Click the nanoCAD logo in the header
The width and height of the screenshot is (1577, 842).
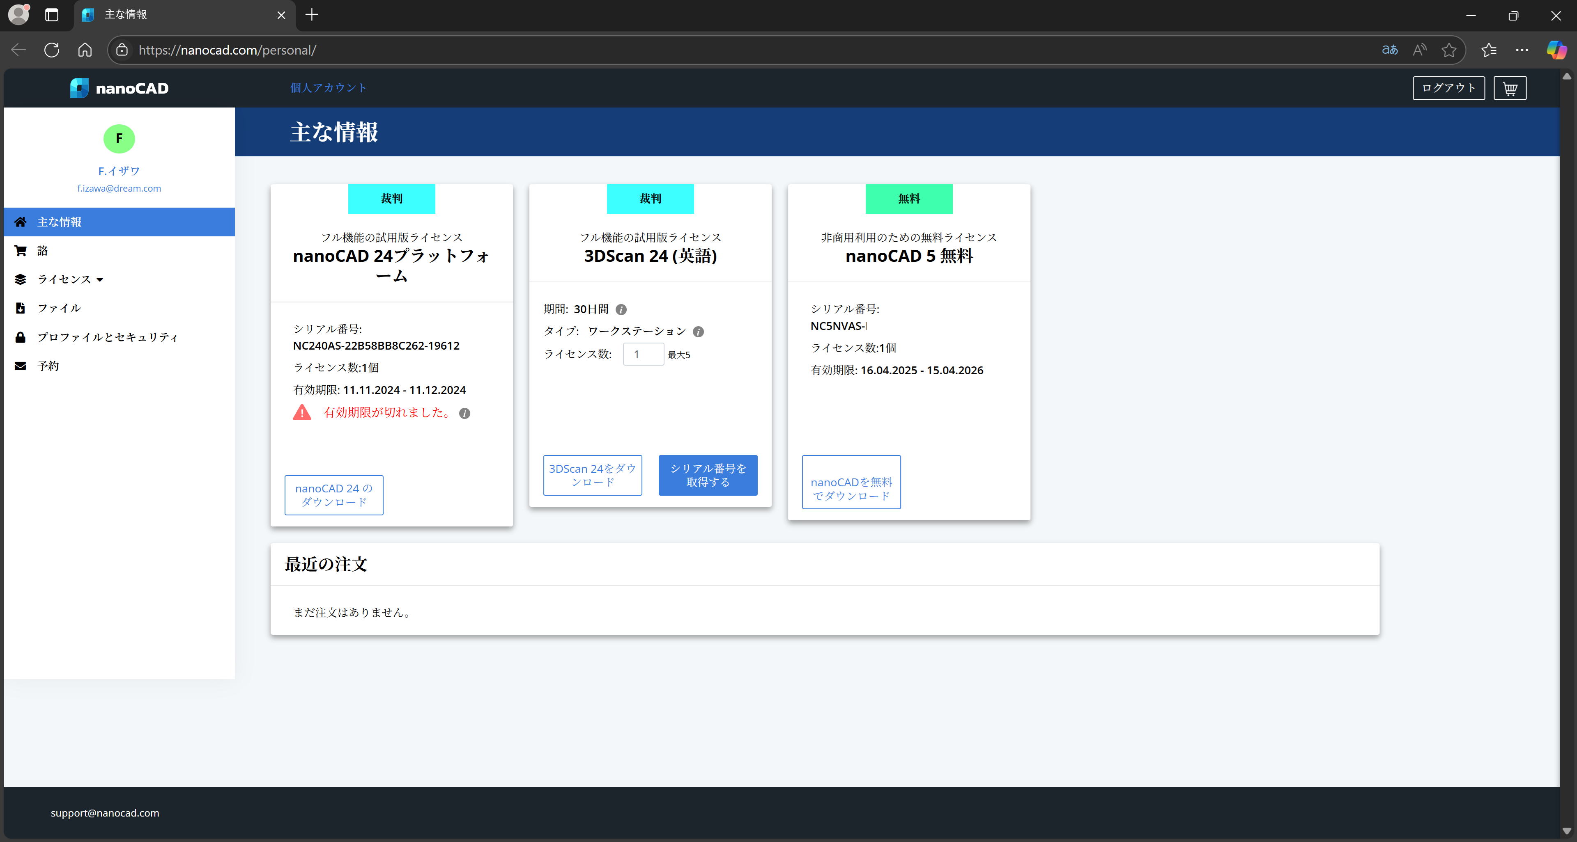pyautogui.click(x=120, y=88)
